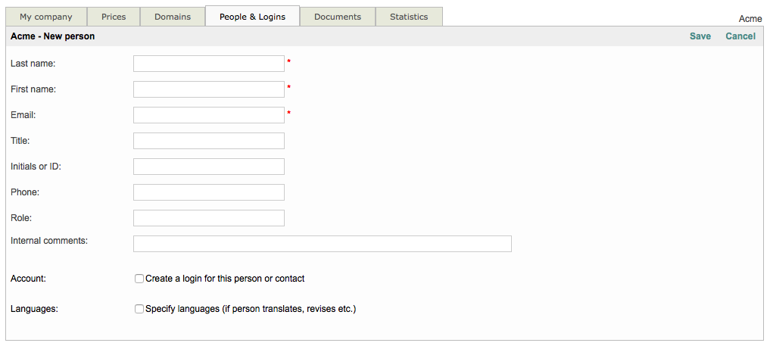Click into the Email field
Viewport: 770px width, 346px height.
click(209, 115)
